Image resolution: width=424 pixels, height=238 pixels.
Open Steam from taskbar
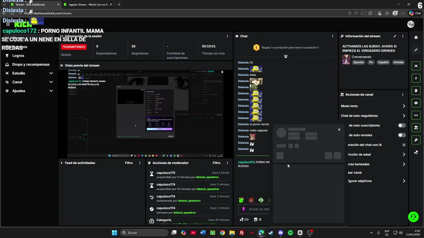[x=271, y=233]
